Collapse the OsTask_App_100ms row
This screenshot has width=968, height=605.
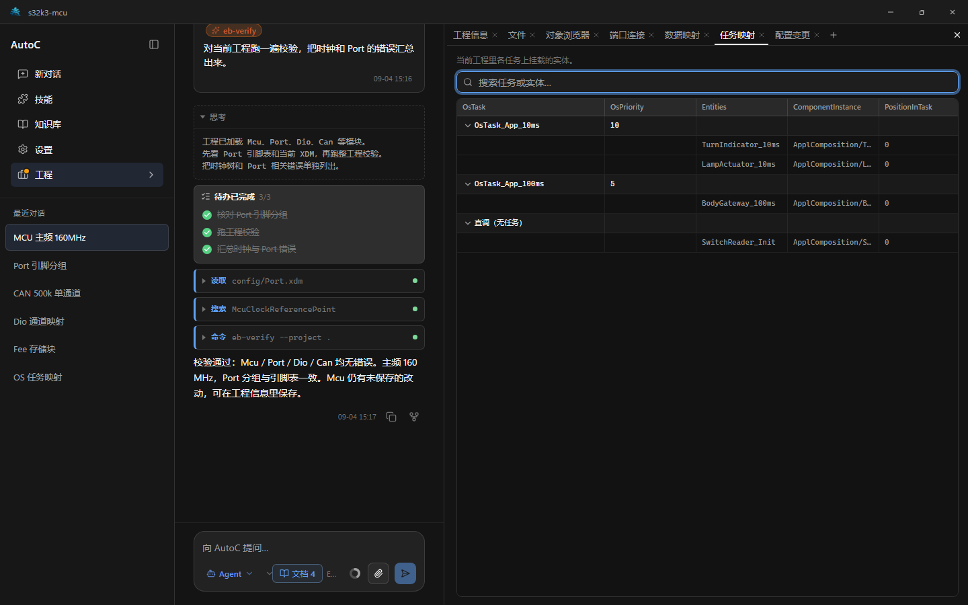(x=468, y=184)
